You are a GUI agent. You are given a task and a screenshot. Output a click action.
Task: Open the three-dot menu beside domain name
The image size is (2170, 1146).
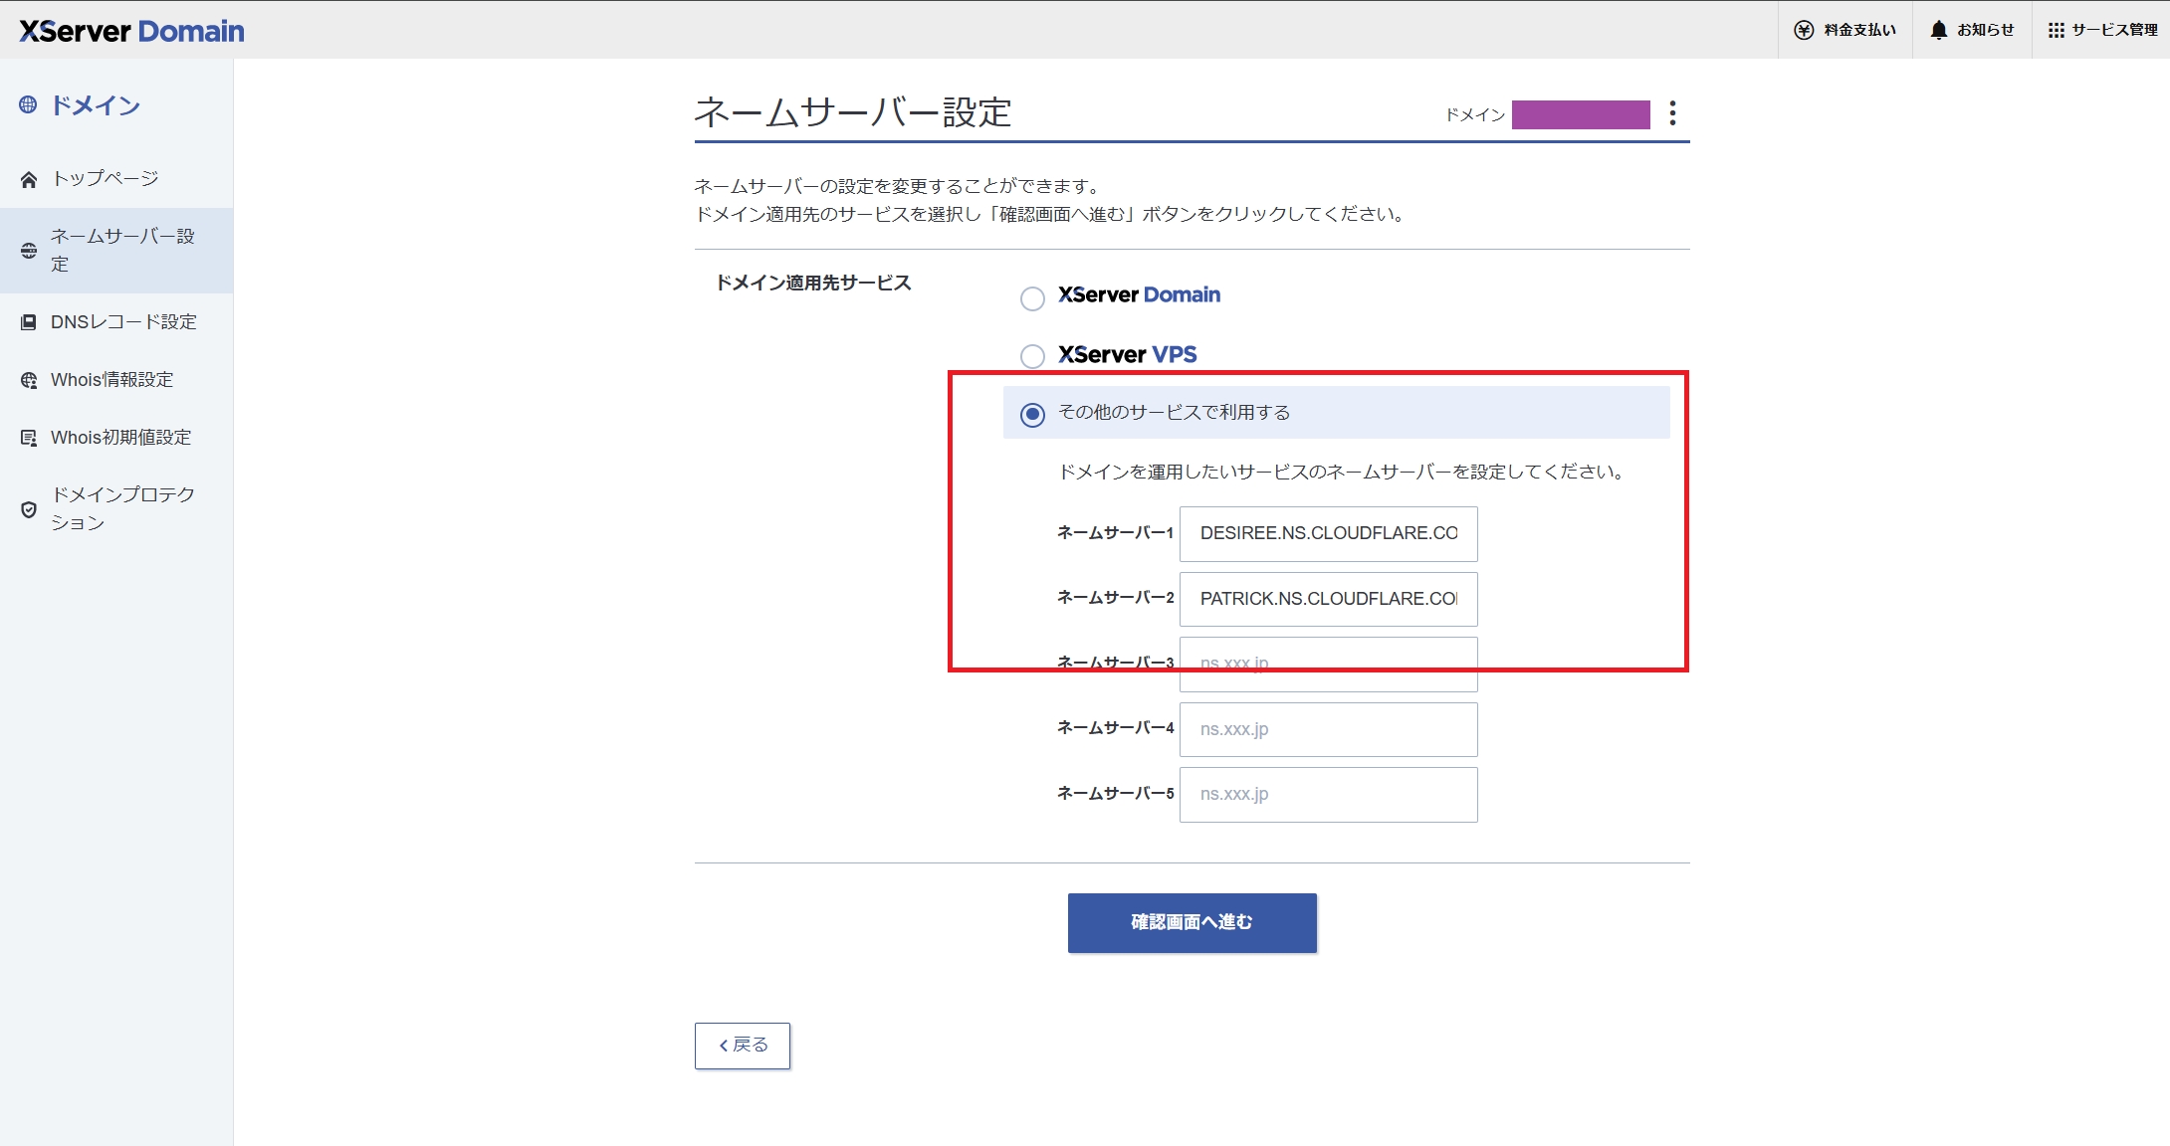[x=1672, y=113]
